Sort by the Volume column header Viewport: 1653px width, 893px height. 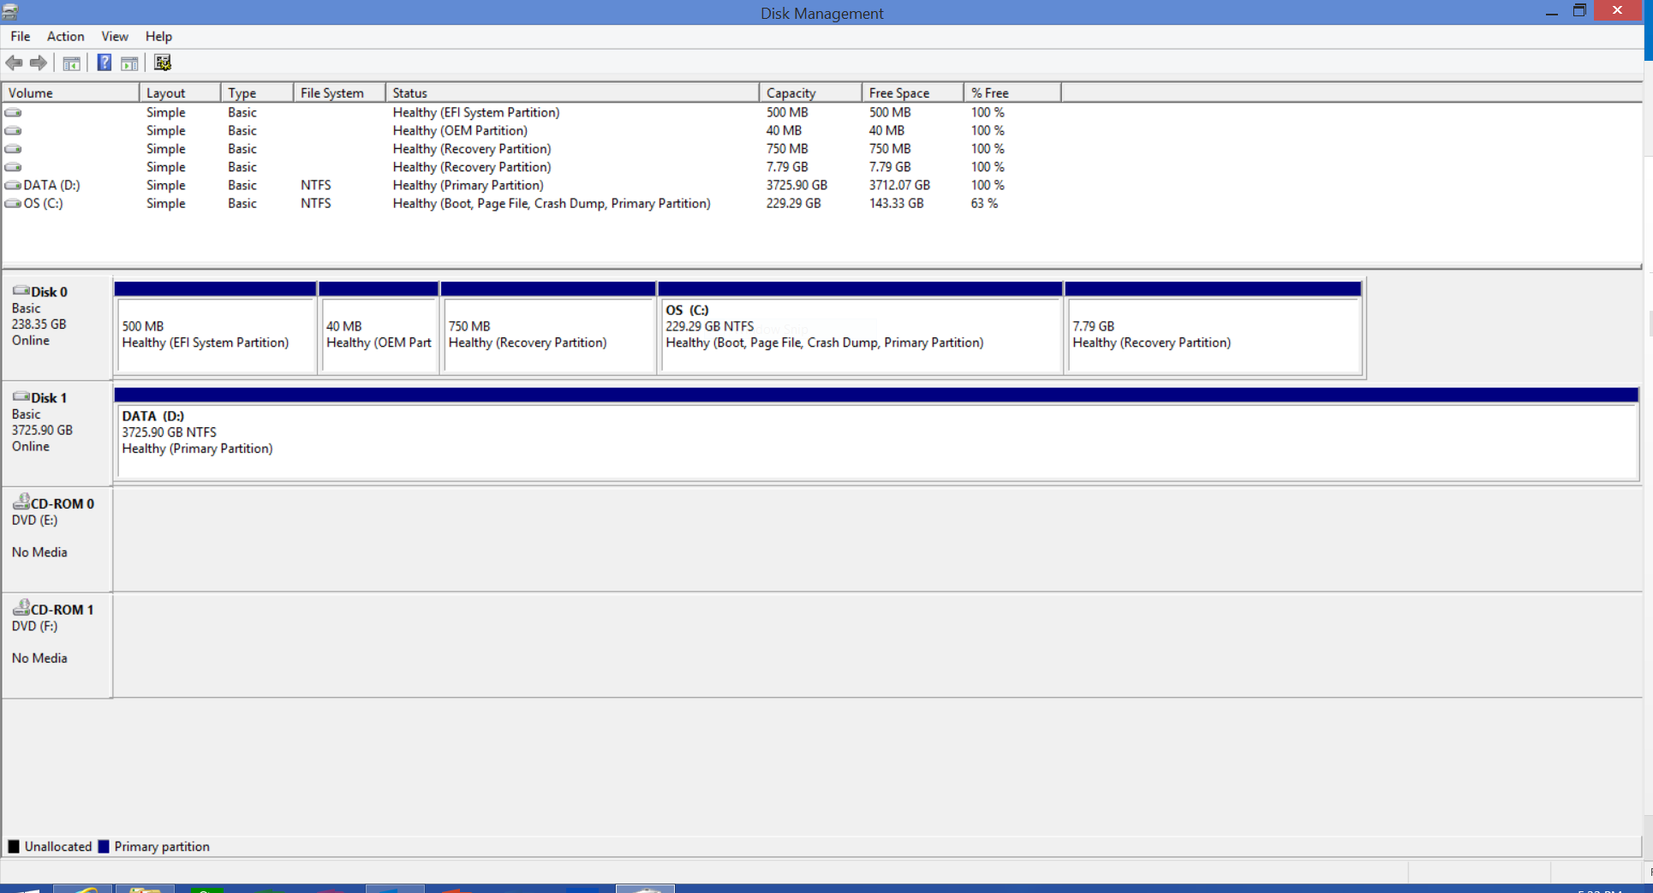(x=71, y=92)
